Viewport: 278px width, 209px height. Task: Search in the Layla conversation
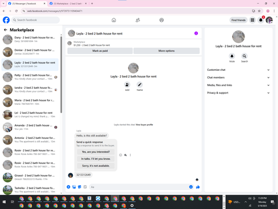[245, 56]
